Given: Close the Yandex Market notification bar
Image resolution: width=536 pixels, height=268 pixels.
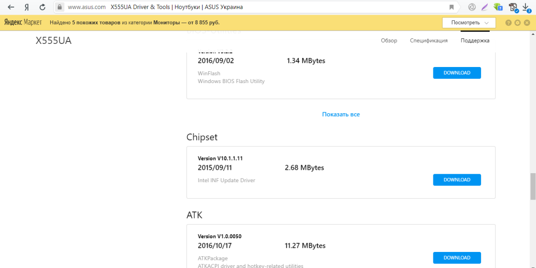Looking at the screenshot, I should 527,23.
